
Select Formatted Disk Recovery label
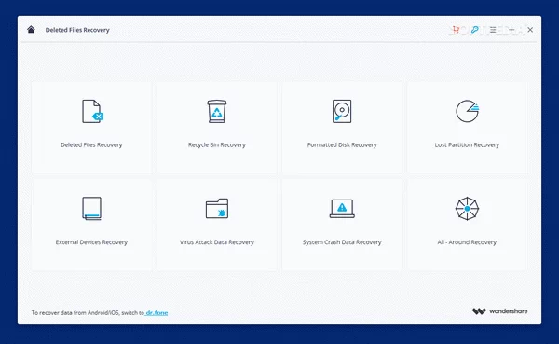pos(342,144)
